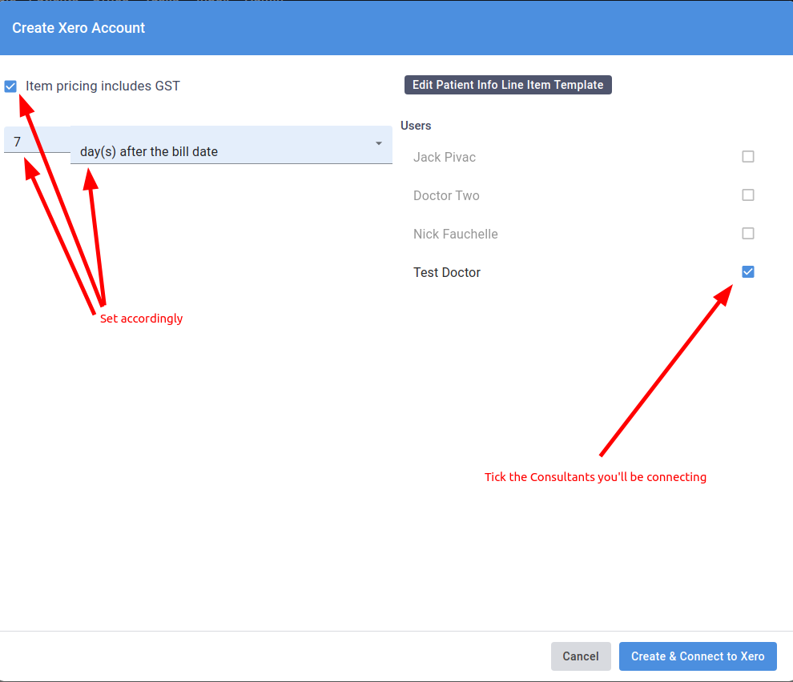Click the Nick Fauchelle user label
The height and width of the screenshot is (682, 793).
455,234
